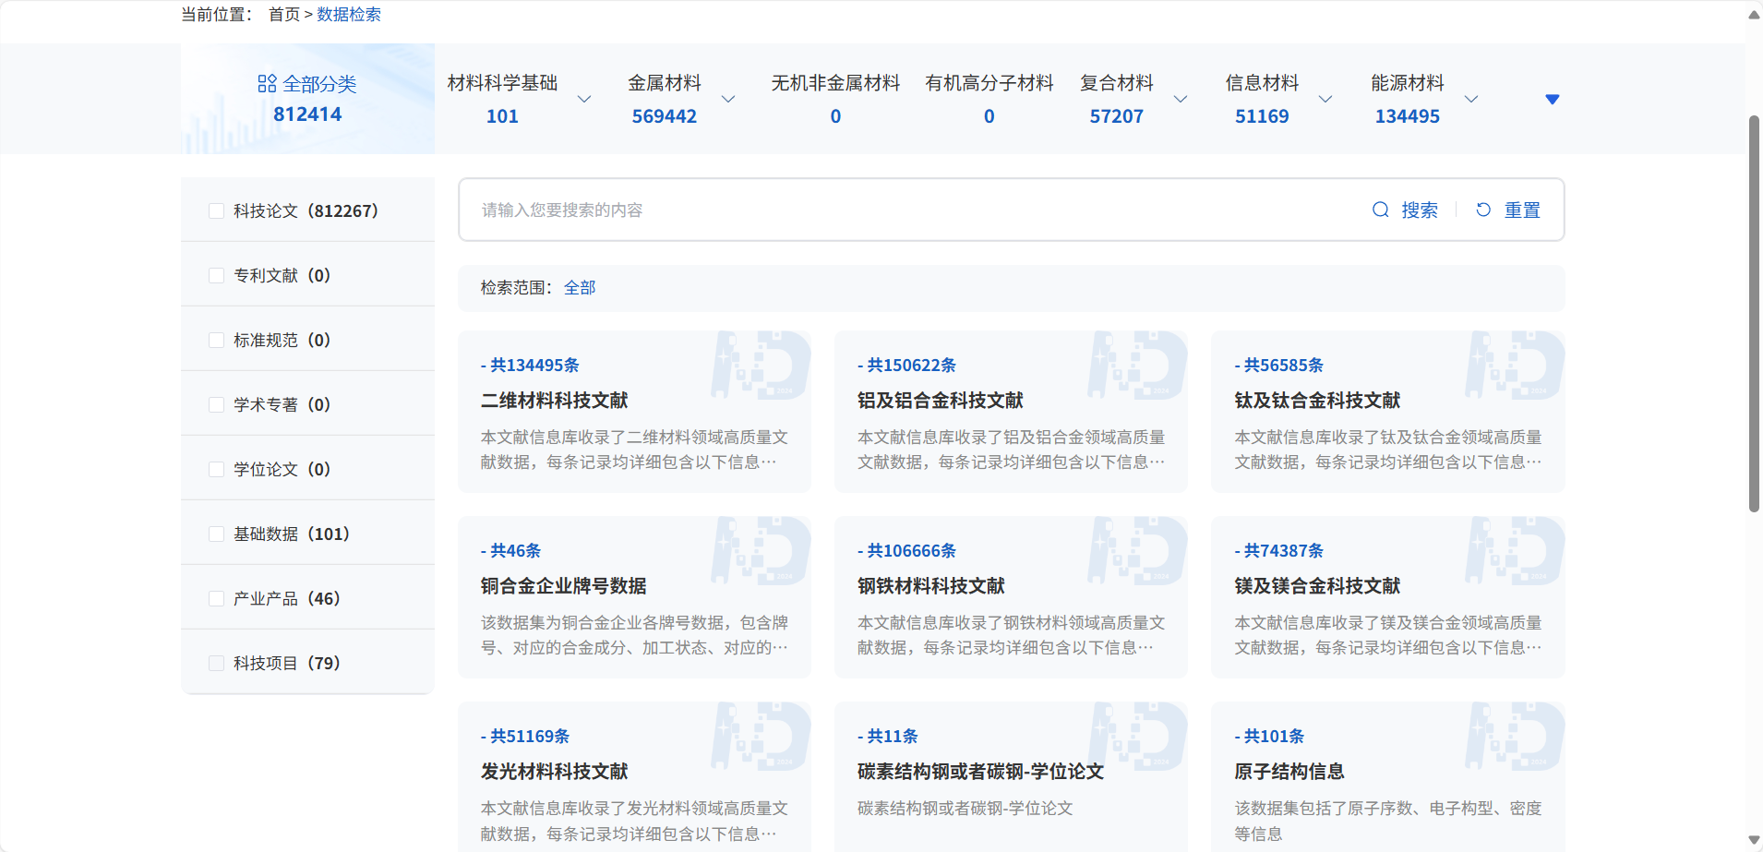Expand the 复合材料 dropdown chevron
This screenshot has width=1763, height=852.
click(x=1181, y=99)
